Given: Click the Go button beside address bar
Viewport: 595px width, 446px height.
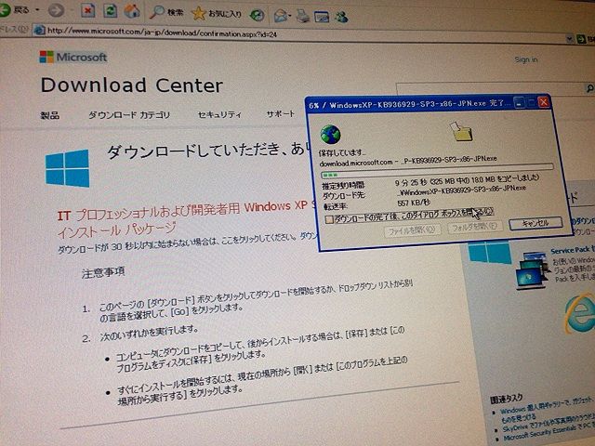Looking at the screenshot, I should pos(586,39).
